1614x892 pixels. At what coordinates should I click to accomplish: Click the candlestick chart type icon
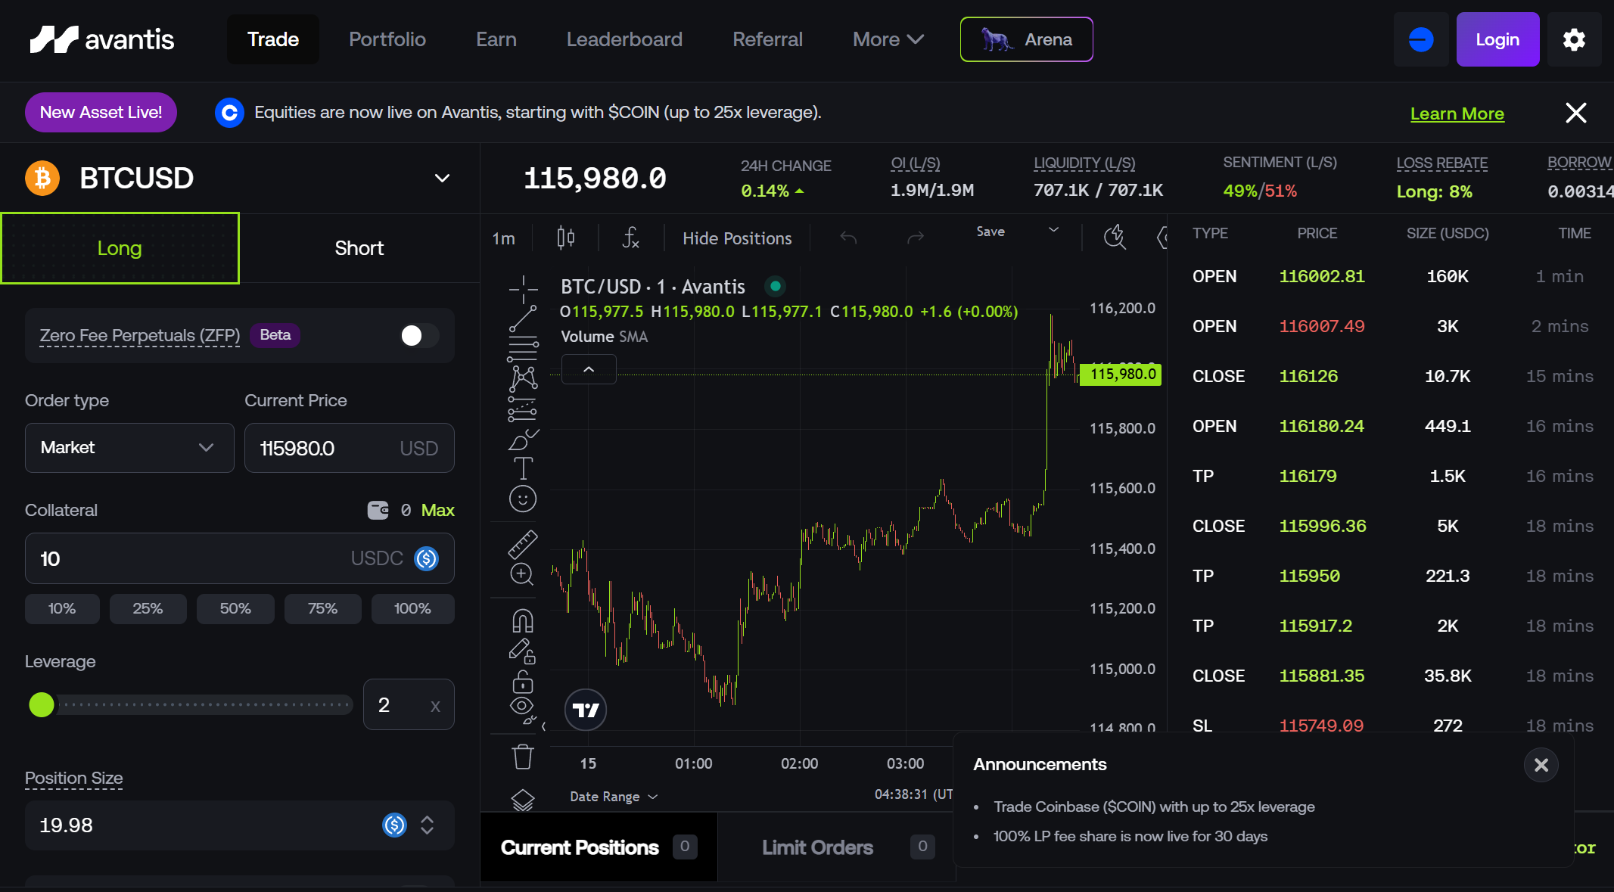pos(565,238)
